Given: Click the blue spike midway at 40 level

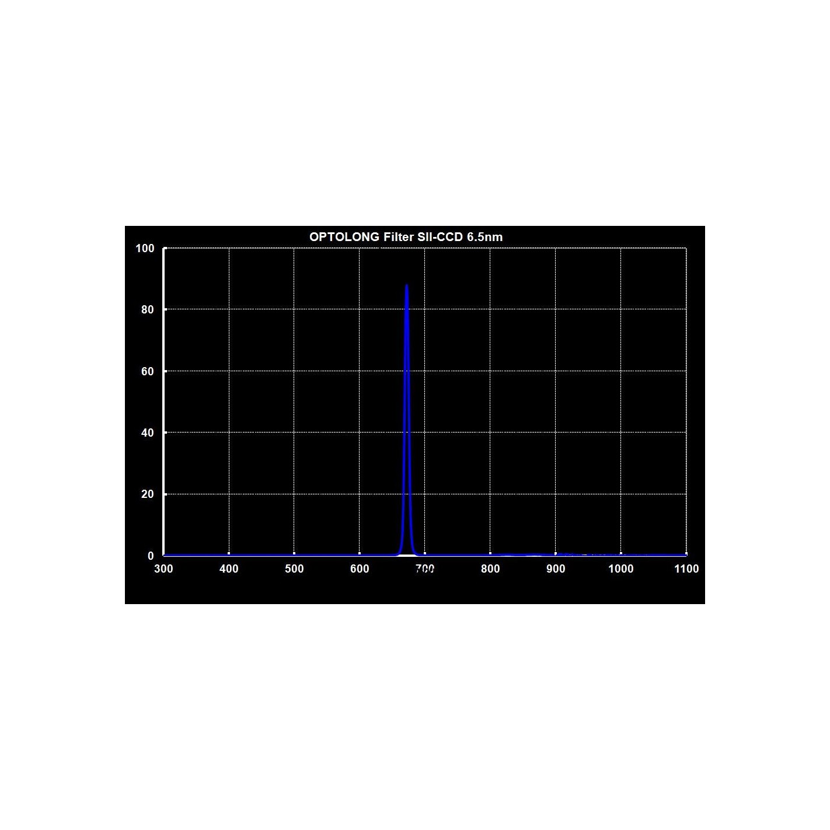Looking at the screenshot, I should [x=406, y=433].
